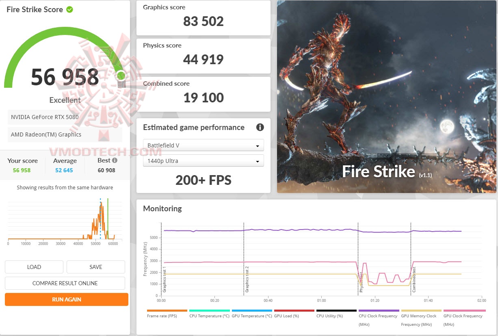The image size is (498, 336).
Task: Click Average score value 52 645
Action: [x=64, y=170]
